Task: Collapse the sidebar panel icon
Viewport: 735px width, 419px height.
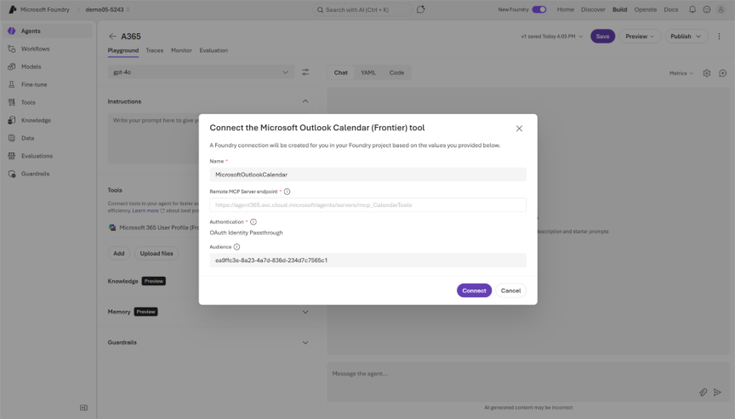Action: (83, 408)
